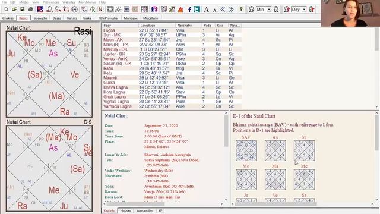Switch to the Transits tab
Image resolution: width=380 pixels, height=214 pixels.
click(x=72, y=18)
